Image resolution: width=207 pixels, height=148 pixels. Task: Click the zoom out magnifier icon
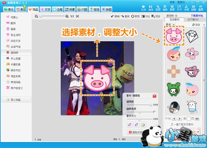[x=36, y=16]
